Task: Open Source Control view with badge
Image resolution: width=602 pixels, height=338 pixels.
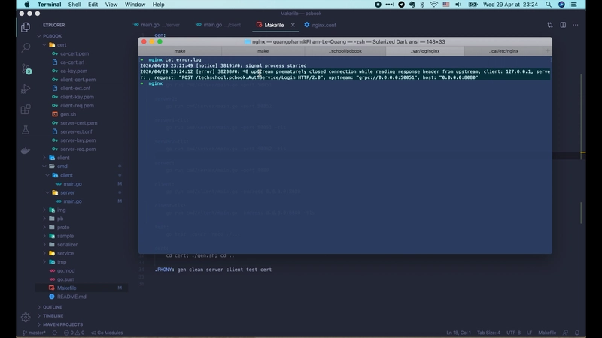Action: [x=26, y=68]
